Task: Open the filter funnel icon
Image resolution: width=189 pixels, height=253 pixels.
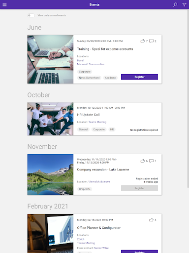Action: coord(185,4)
